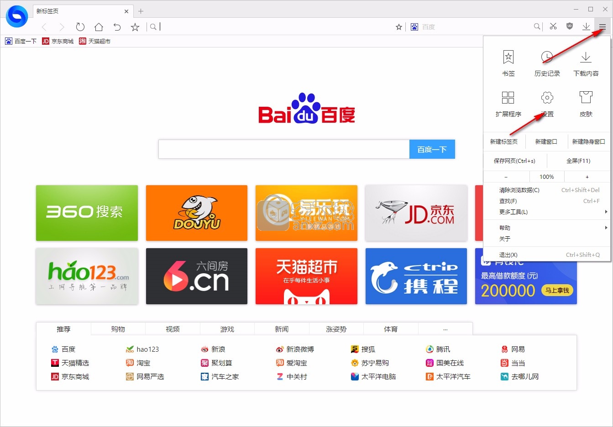This screenshot has height=427, width=613.
Task: Click the browser logo at top-left
Action: [17, 16]
